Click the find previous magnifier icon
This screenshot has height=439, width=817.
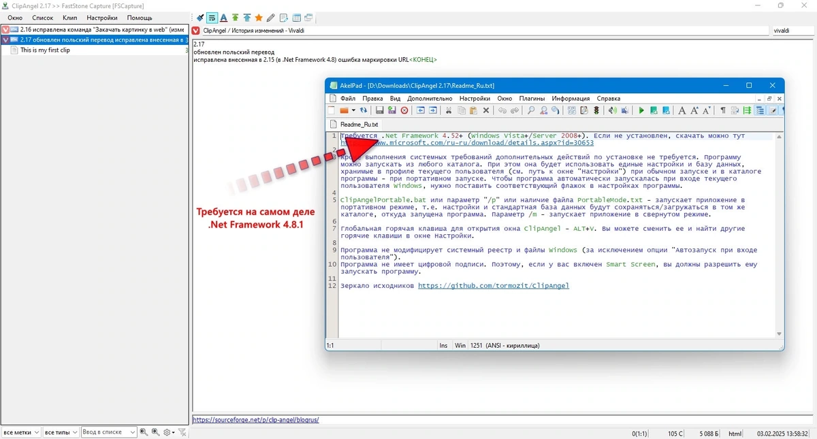coord(144,432)
